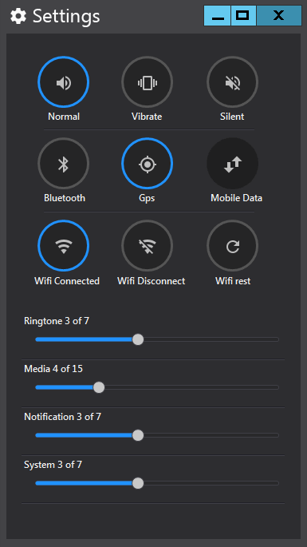Select the Normal sound mode speaker icon
The image size is (307, 547).
(x=64, y=82)
